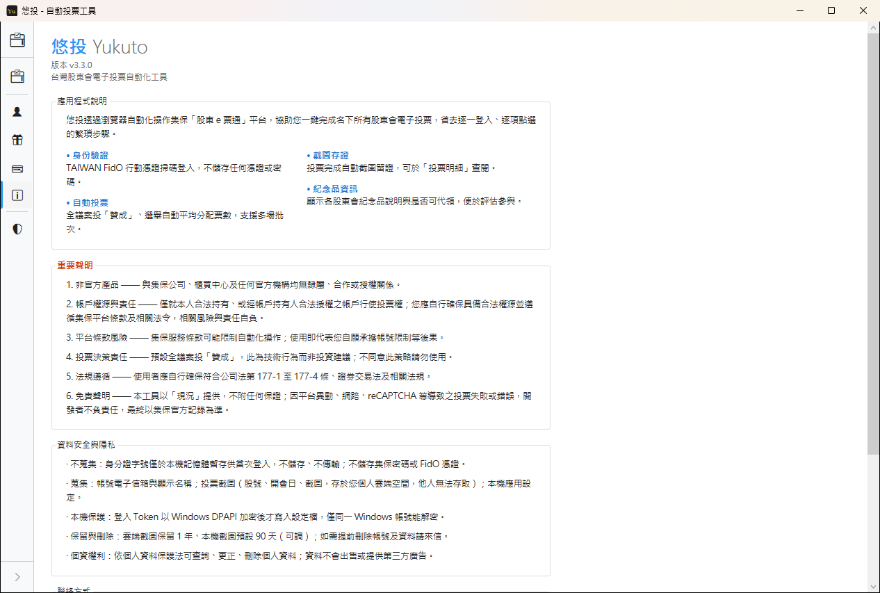Click the 個資權利 privacy line
Image resolution: width=880 pixels, height=593 pixels.
tap(250, 556)
